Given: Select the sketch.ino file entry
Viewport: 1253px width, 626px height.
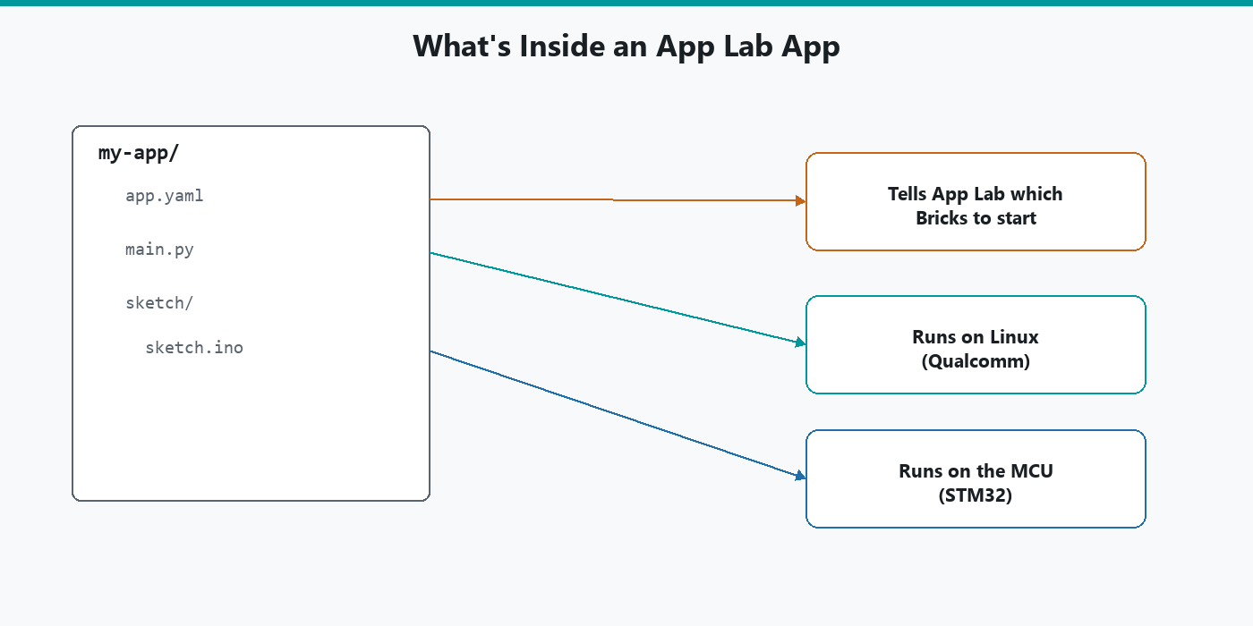Looking at the screenshot, I should [194, 348].
